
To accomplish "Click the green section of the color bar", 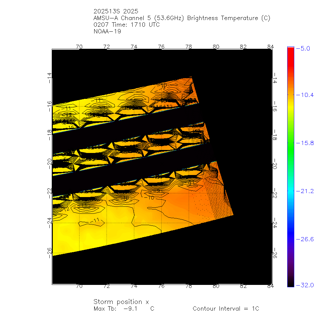I will [291, 144].
